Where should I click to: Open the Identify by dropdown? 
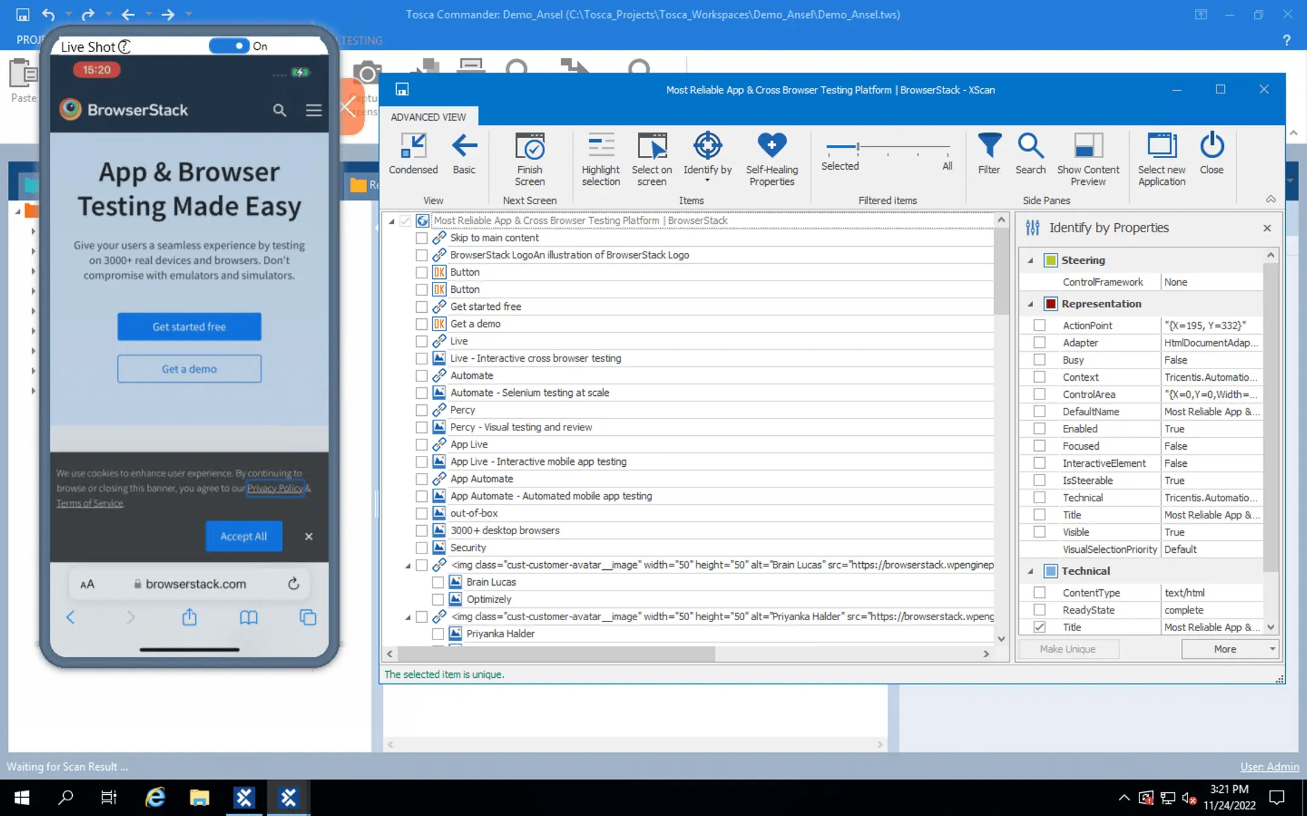point(707,180)
